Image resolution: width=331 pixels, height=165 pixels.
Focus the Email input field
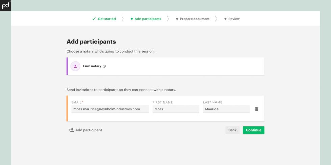click(x=110, y=109)
